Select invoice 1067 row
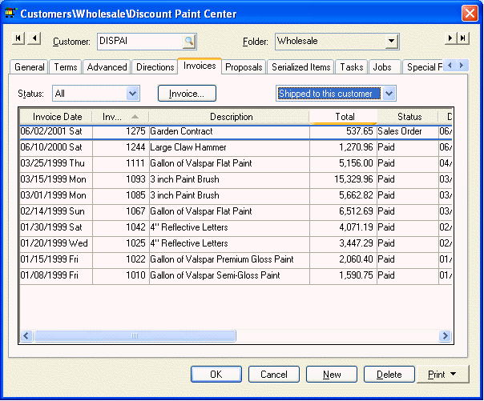 pyautogui.click(x=236, y=212)
